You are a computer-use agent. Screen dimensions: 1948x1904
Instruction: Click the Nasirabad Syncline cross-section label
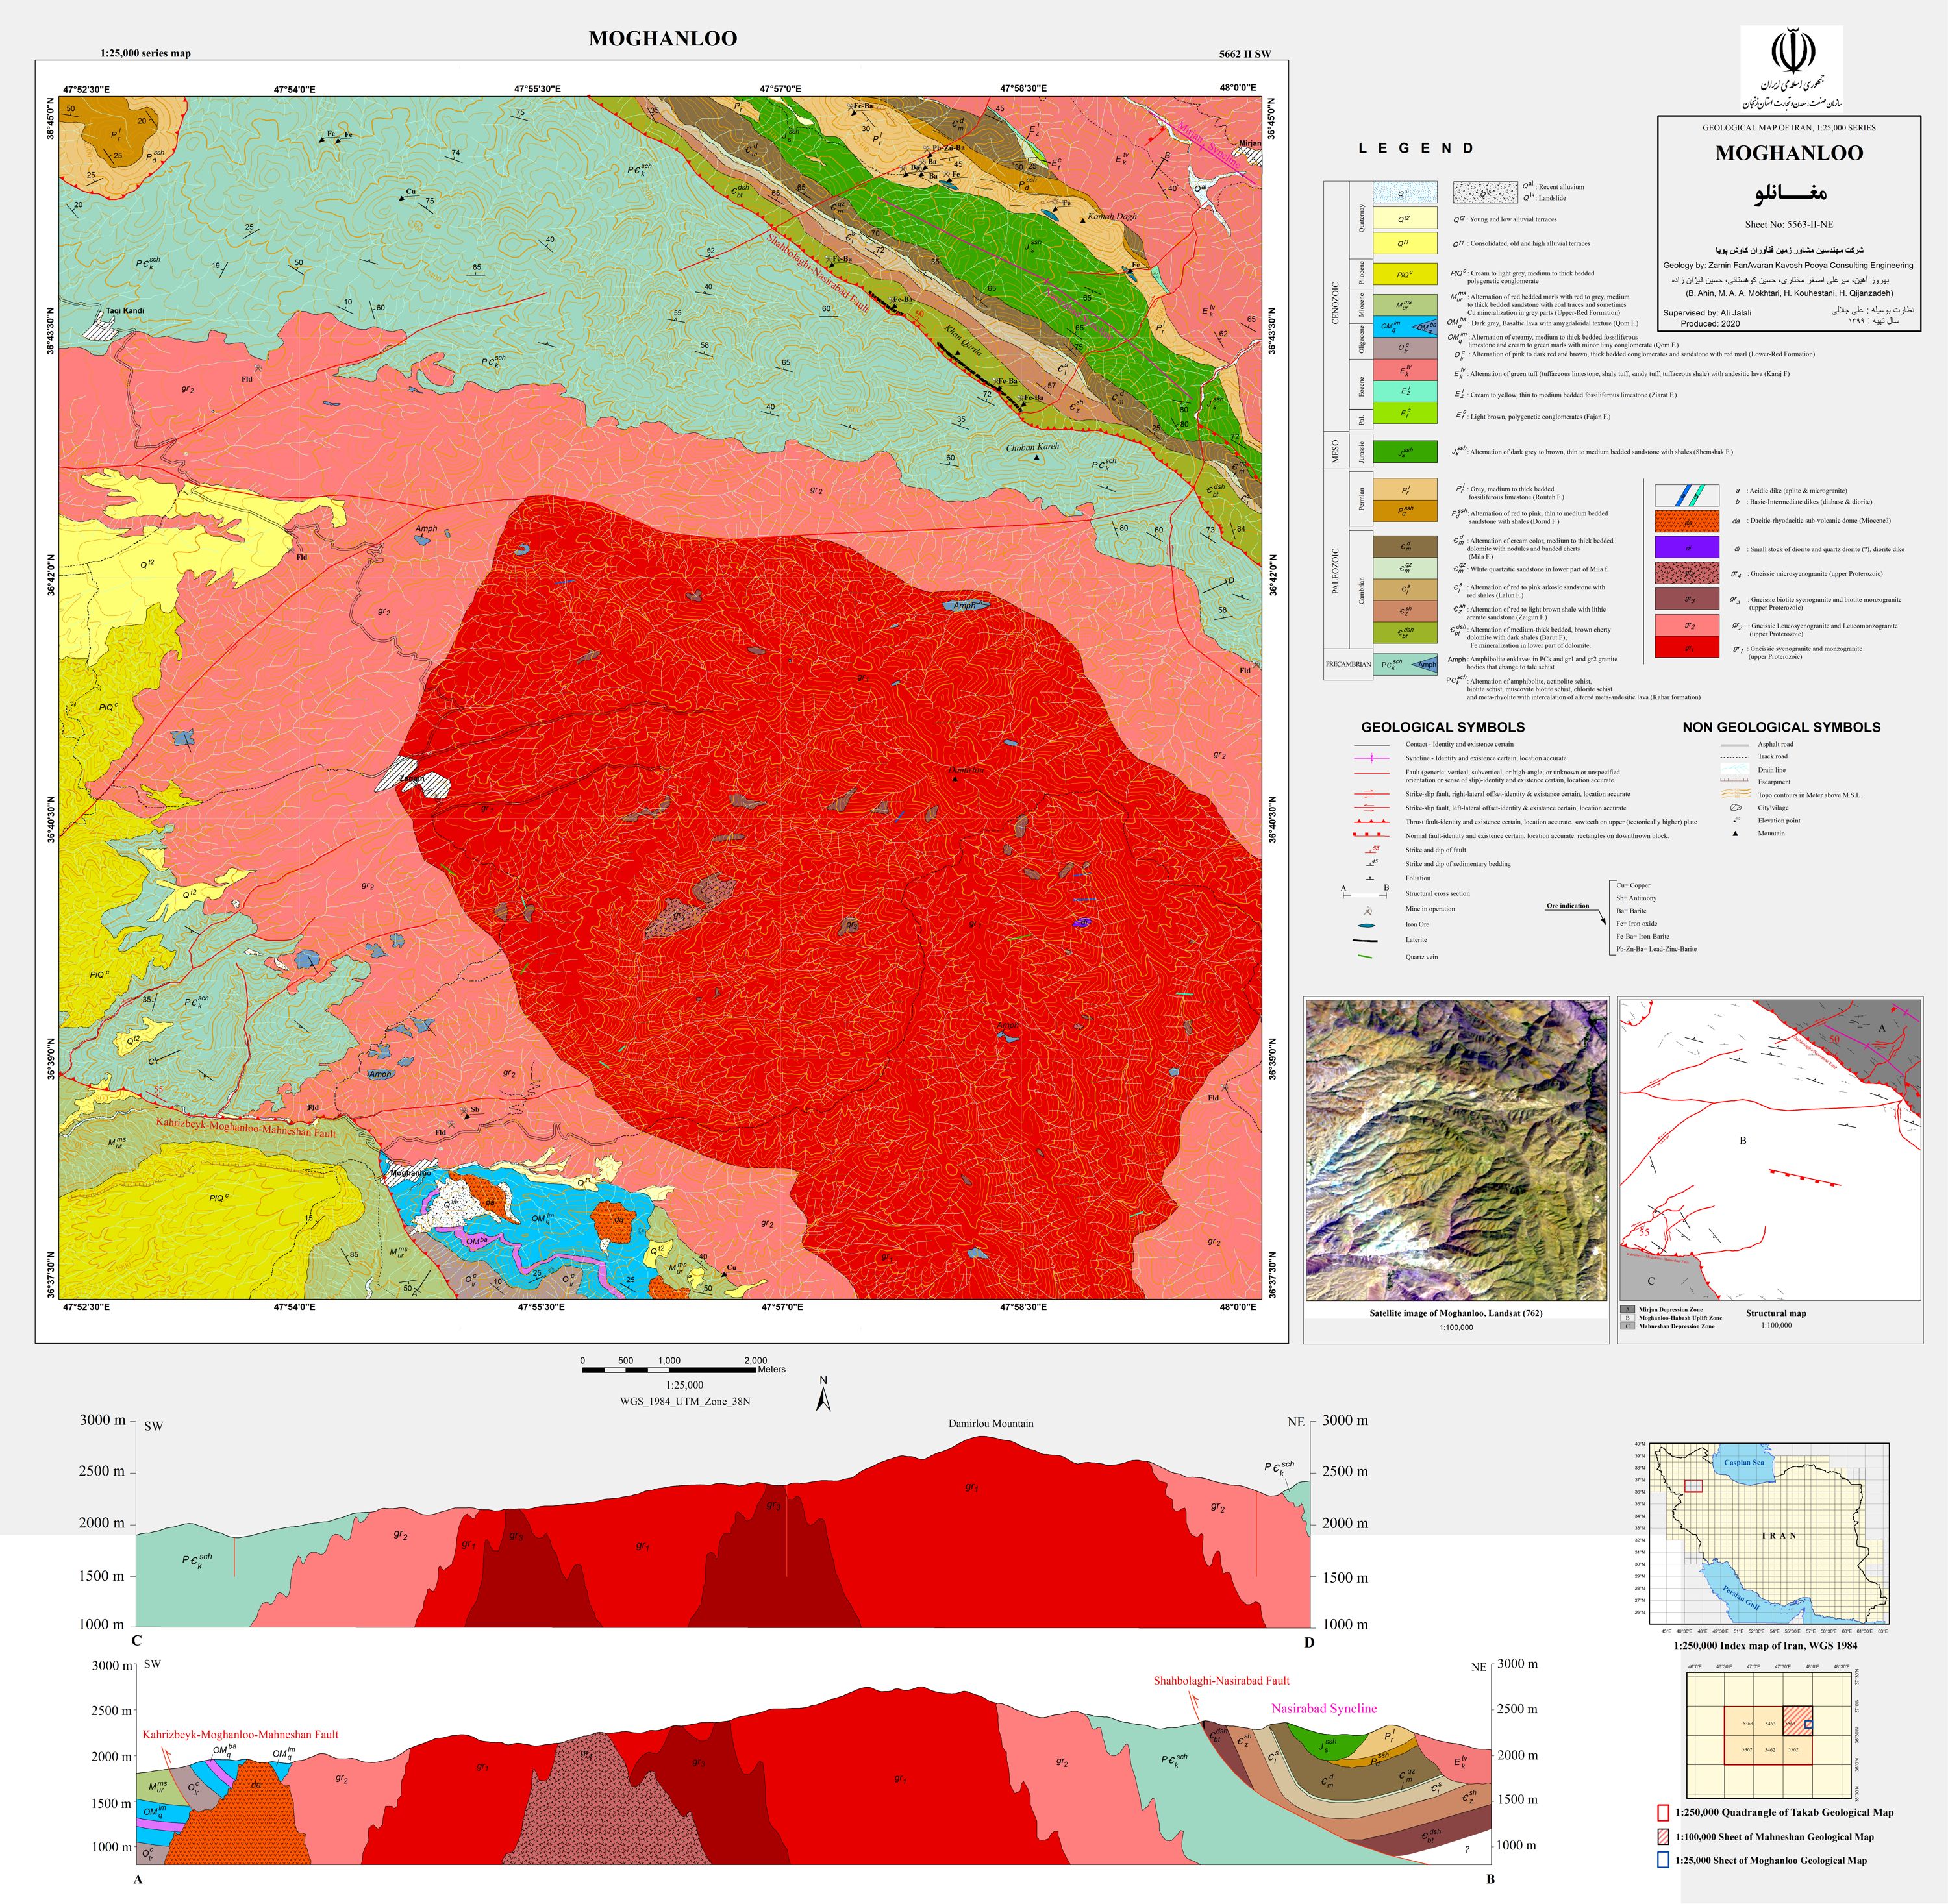(1324, 1708)
